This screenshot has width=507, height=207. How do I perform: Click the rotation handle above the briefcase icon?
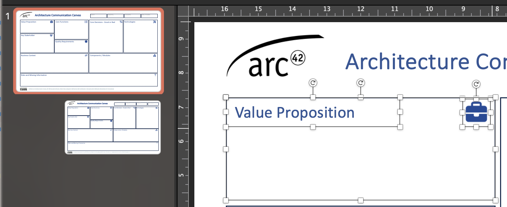(x=476, y=84)
